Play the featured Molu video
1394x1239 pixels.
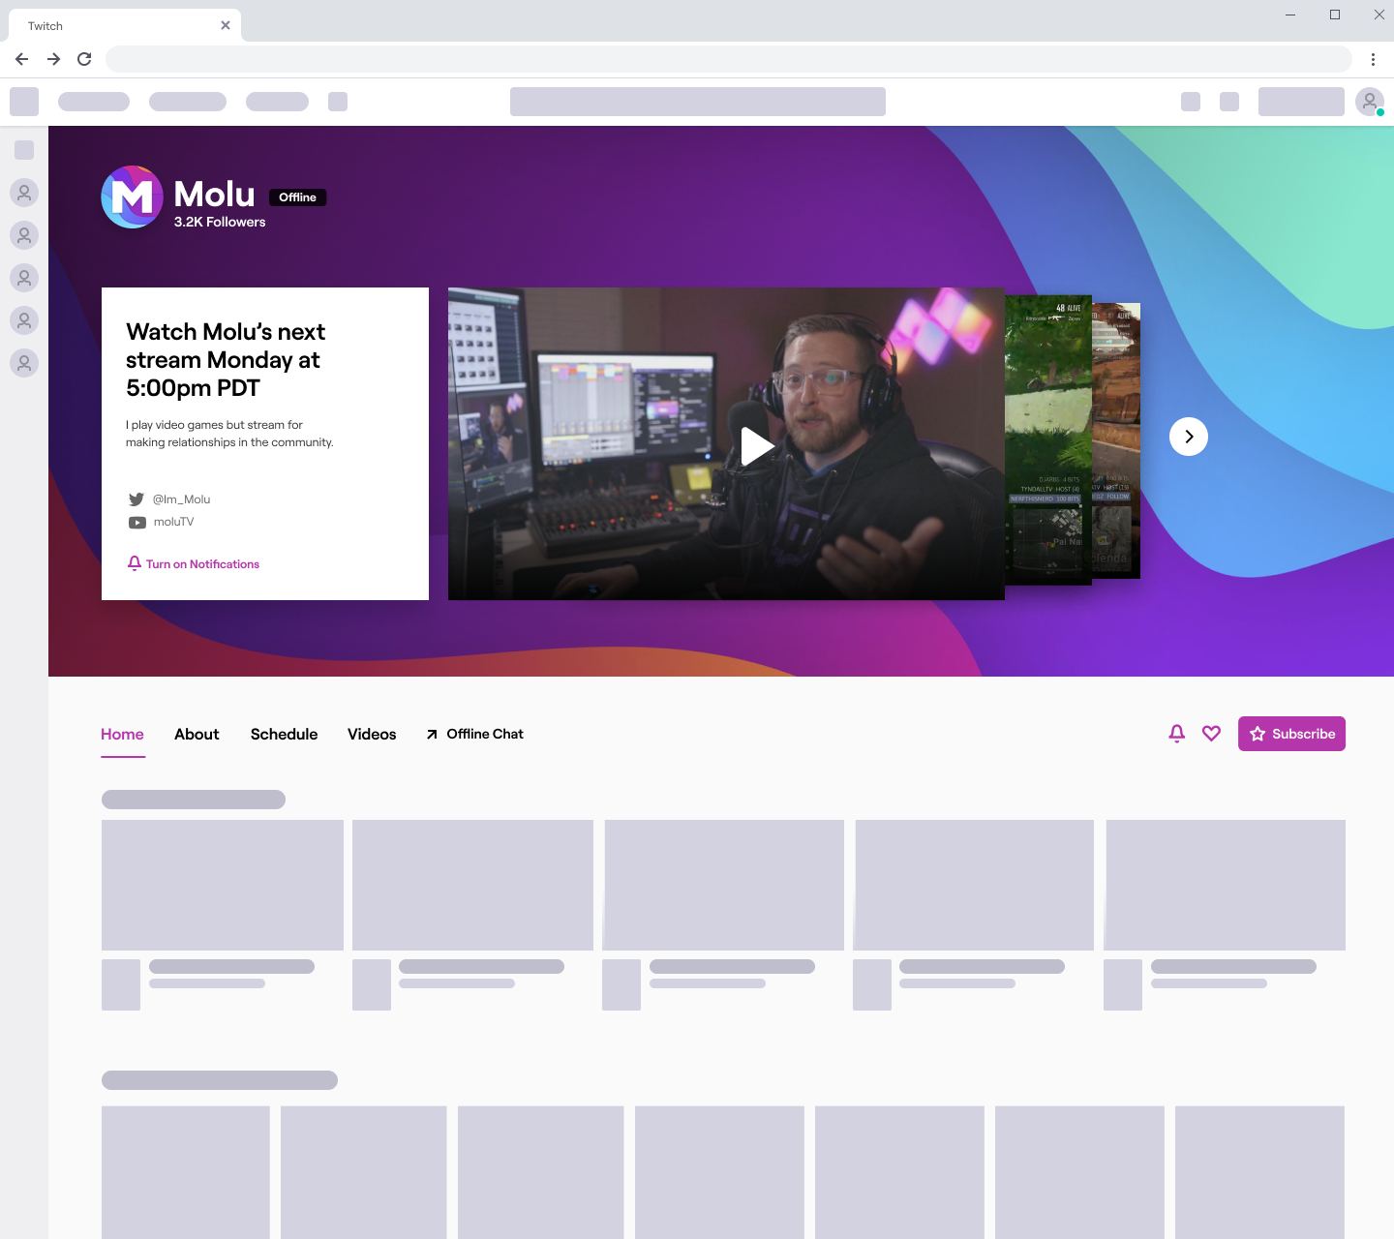click(756, 446)
